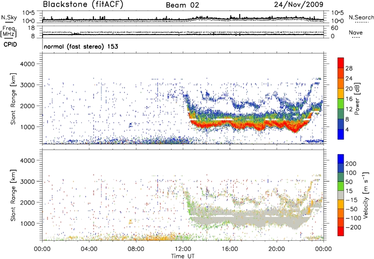Click the 'Blackstone (fitACF)' title
Image resolution: width=374 pixels, height=259 pixels.
pos(83,5)
